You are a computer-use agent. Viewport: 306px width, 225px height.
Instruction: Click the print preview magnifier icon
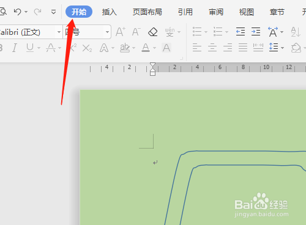point(3,12)
